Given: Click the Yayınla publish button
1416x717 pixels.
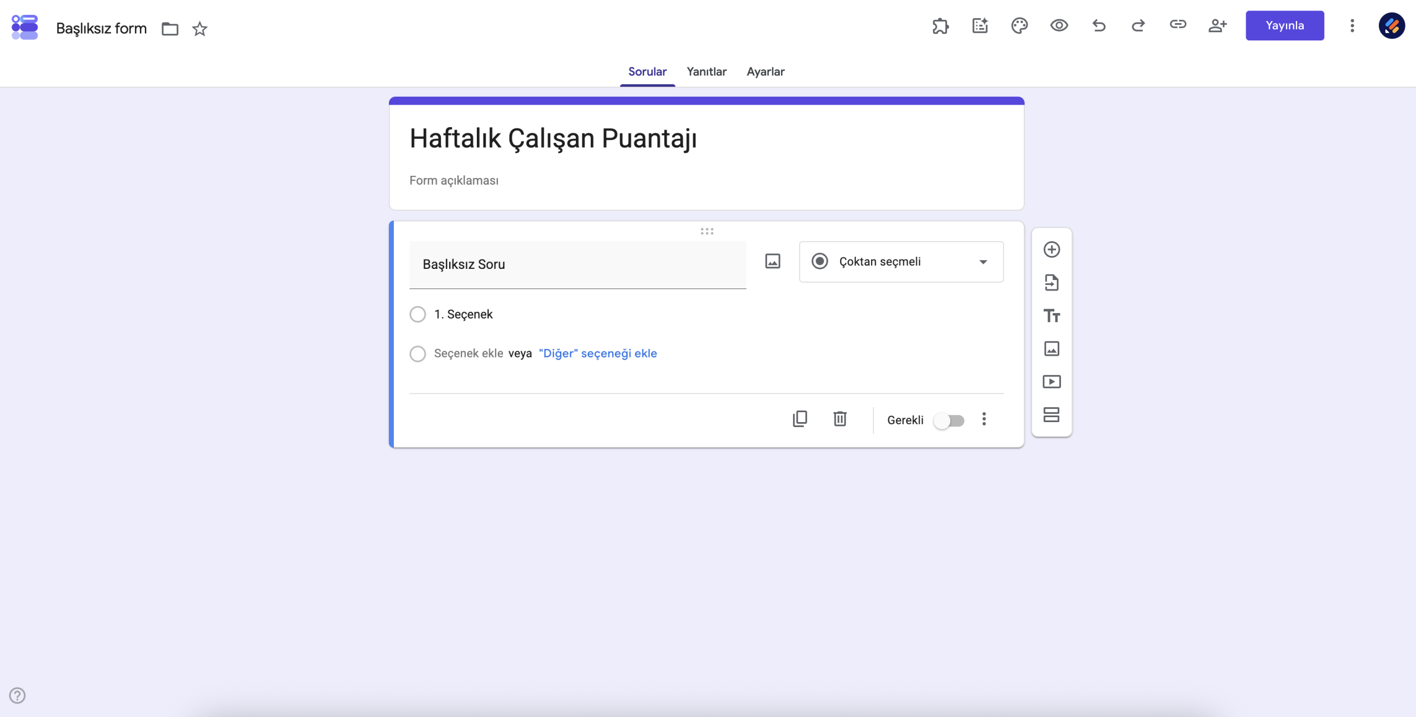Looking at the screenshot, I should pyautogui.click(x=1284, y=25).
